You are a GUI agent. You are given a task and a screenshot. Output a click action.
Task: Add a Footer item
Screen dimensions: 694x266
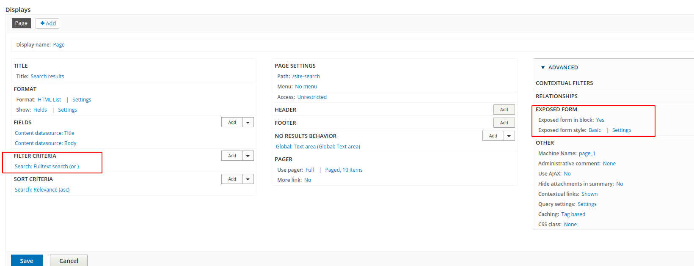(504, 123)
